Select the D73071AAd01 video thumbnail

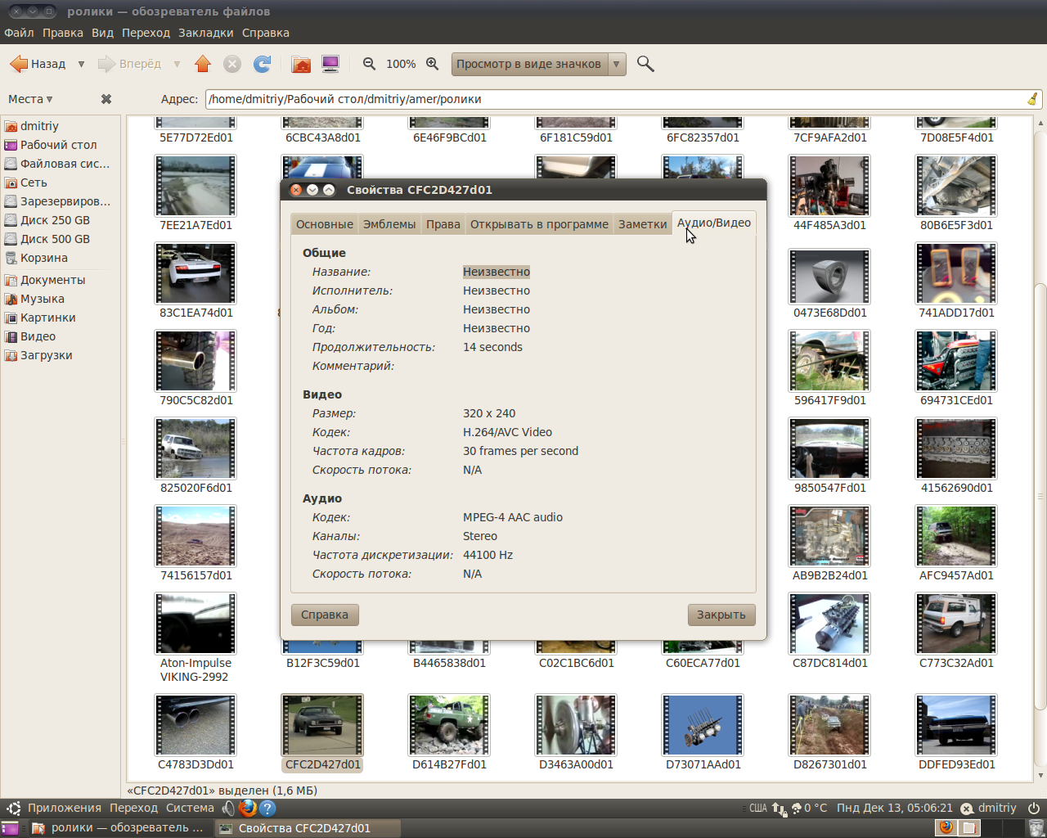(703, 726)
